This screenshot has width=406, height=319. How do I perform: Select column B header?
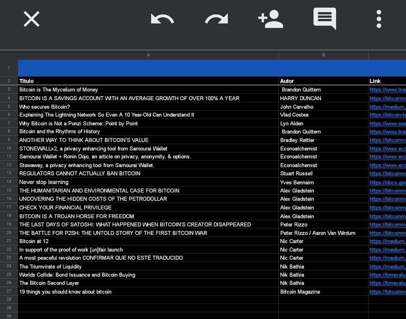[323, 55]
